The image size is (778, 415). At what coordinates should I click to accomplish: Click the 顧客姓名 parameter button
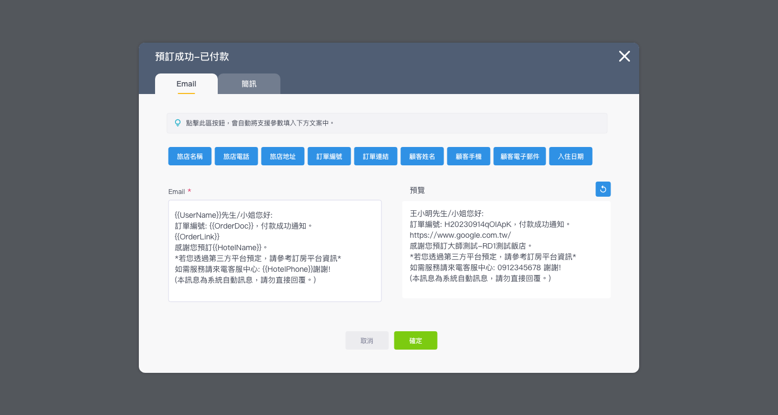point(422,156)
